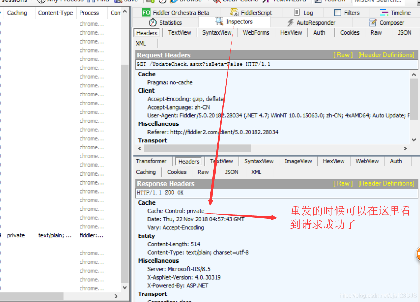
Task: Click the GET /UpdateCheck.aspx request line field
Action: [277, 64]
